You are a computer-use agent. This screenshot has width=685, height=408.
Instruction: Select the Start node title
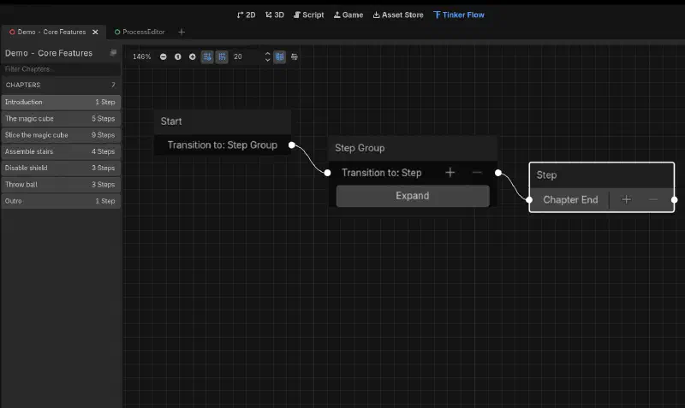[x=171, y=121]
